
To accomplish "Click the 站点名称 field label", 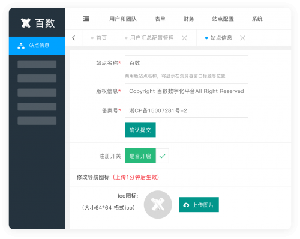I will point(109,63).
